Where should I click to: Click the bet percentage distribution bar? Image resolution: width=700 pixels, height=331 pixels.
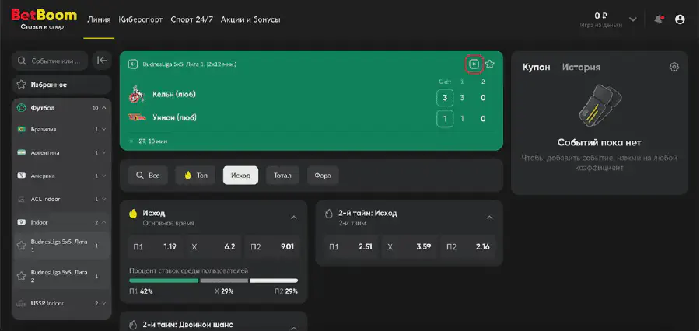coord(213,280)
